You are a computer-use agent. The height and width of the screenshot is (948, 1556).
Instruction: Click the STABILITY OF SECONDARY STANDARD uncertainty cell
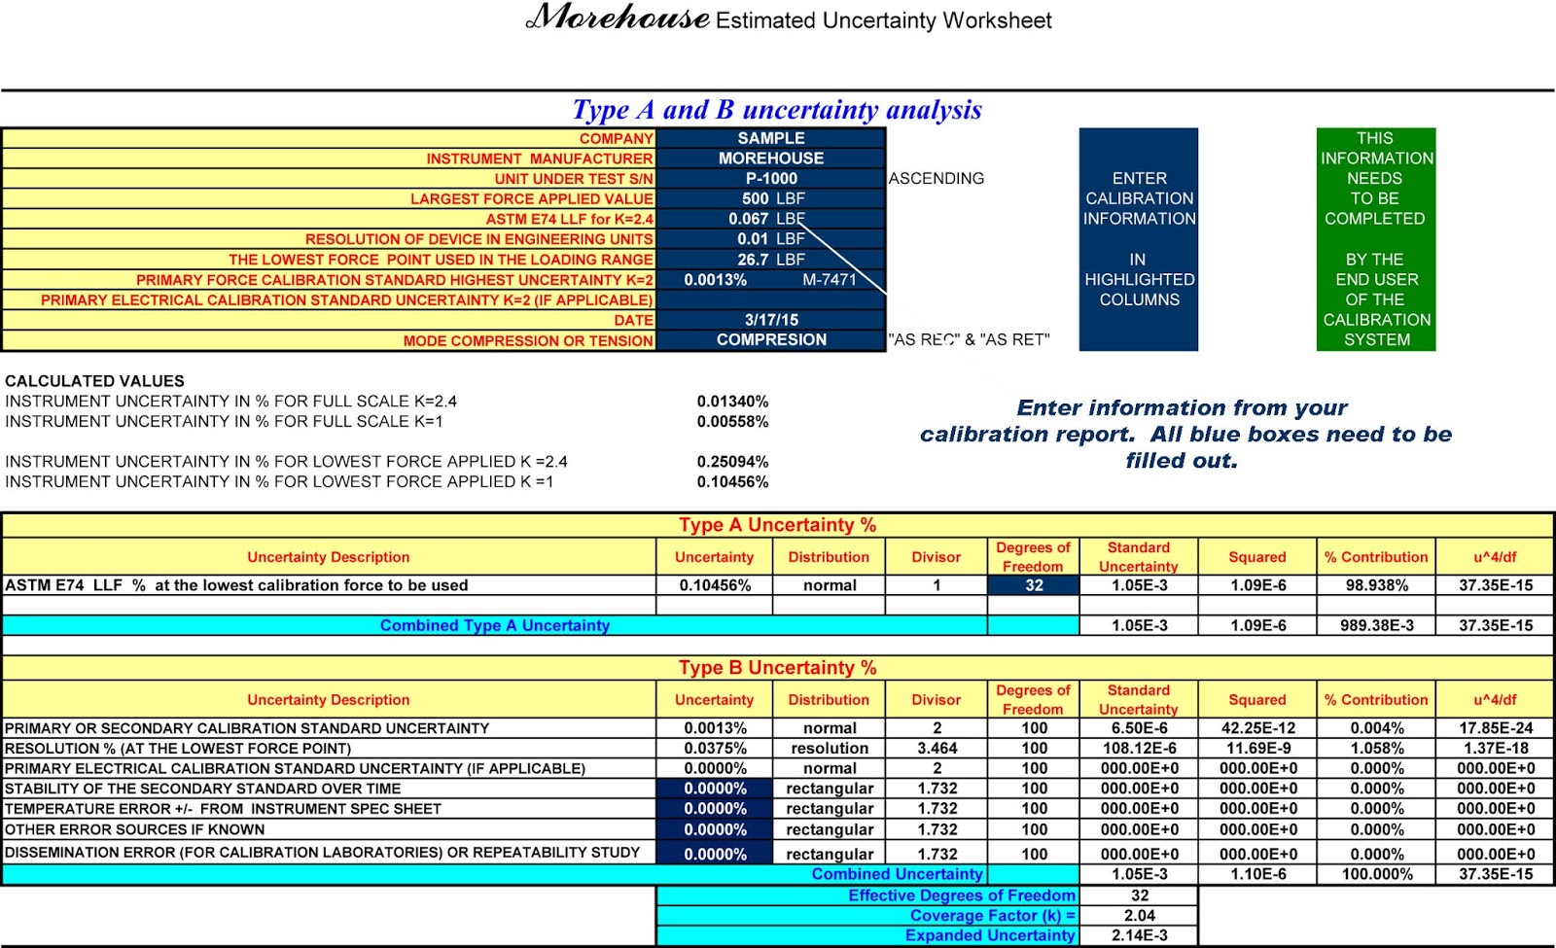coord(715,789)
